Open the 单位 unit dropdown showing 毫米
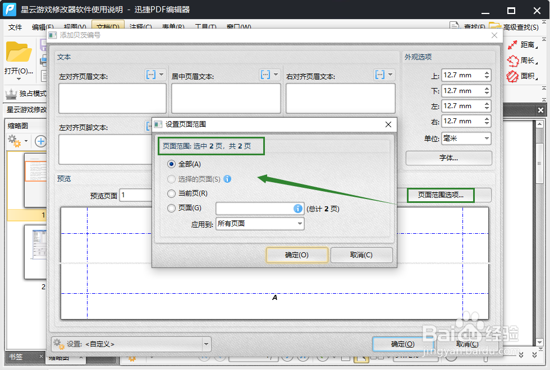This screenshot has width=550, height=370. pyautogui.click(x=466, y=138)
